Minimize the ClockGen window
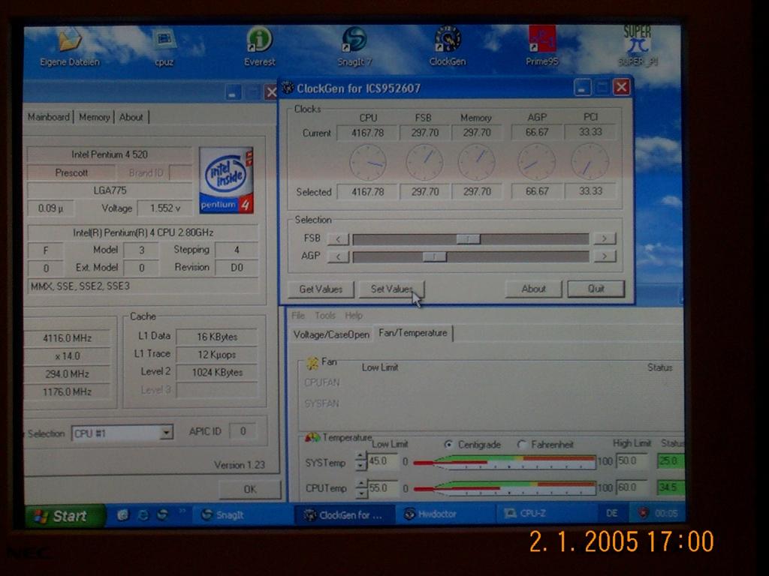The width and height of the screenshot is (769, 576). (583, 88)
